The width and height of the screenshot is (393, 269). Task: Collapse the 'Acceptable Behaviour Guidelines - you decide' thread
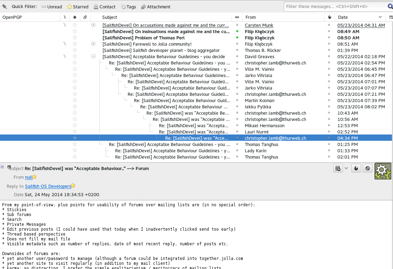pos(93,56)
